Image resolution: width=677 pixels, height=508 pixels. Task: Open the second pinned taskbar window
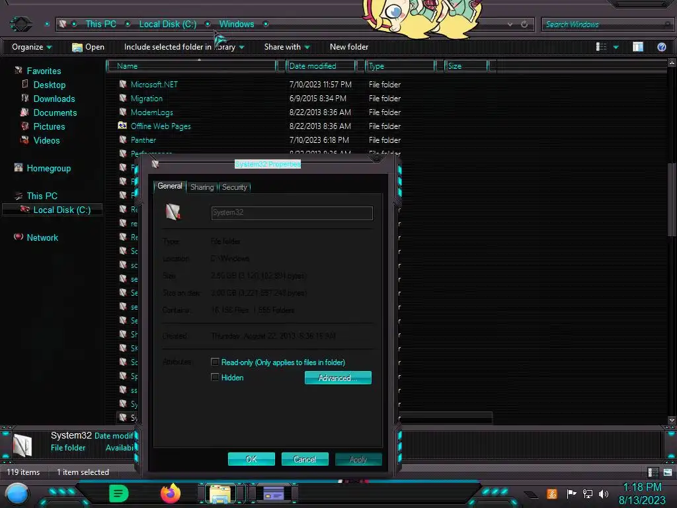click(x=273, y=493)
